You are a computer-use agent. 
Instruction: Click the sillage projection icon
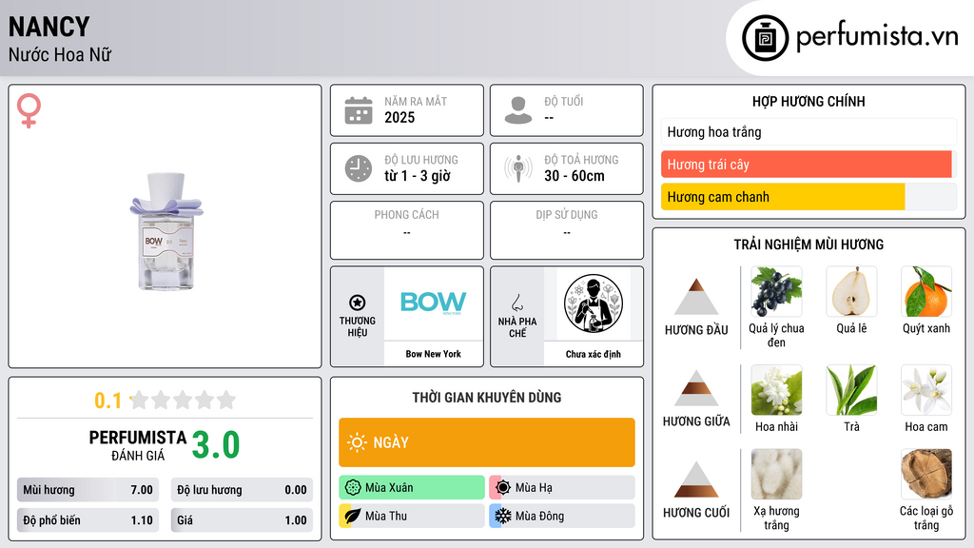[x=518, y=168]
